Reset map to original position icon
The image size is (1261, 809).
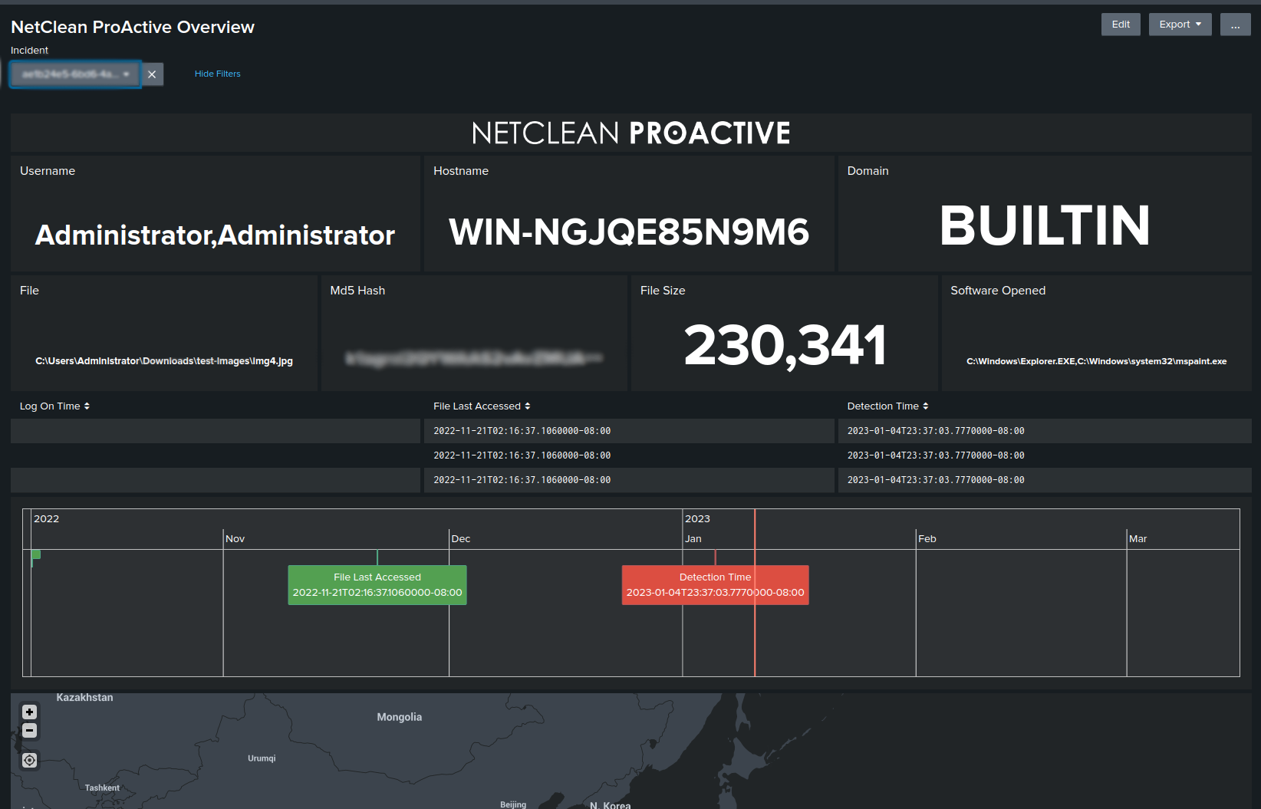point(29,760)
